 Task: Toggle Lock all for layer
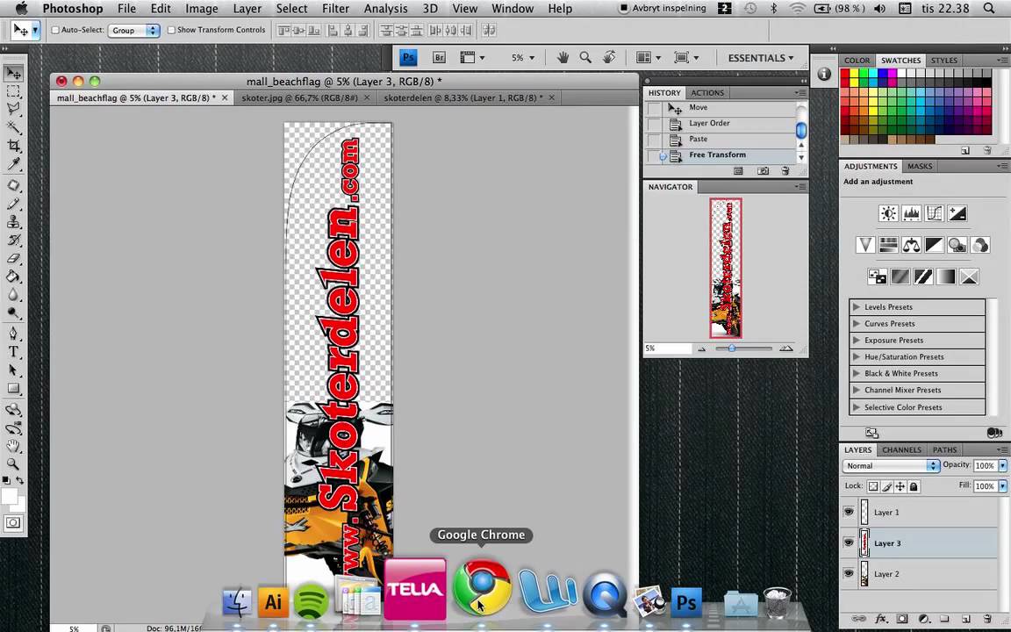[x=914, y=486]
